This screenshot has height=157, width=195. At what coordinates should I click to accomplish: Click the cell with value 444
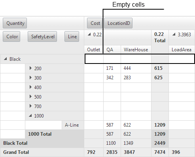[x=136, y=68]
